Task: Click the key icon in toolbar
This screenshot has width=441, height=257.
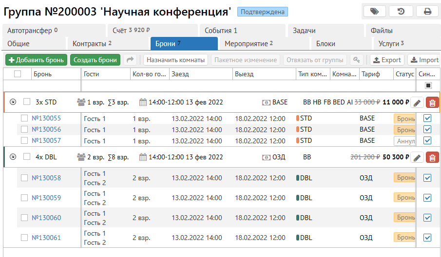Action: (x=357, y=60)
